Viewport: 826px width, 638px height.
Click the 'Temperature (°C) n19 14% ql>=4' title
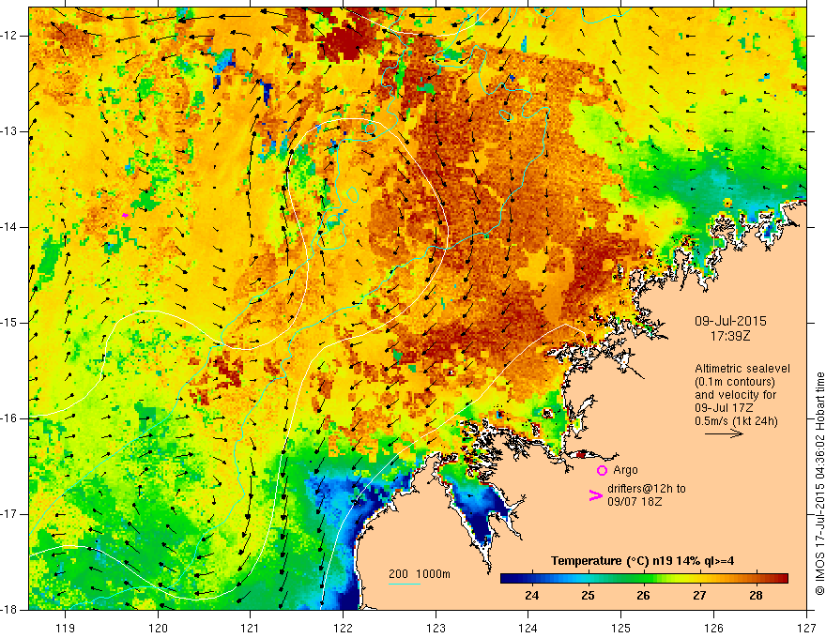(643, 561)
